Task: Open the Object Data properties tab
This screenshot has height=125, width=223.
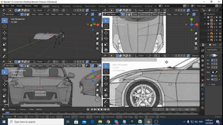Action: click(x=202, y=103)
